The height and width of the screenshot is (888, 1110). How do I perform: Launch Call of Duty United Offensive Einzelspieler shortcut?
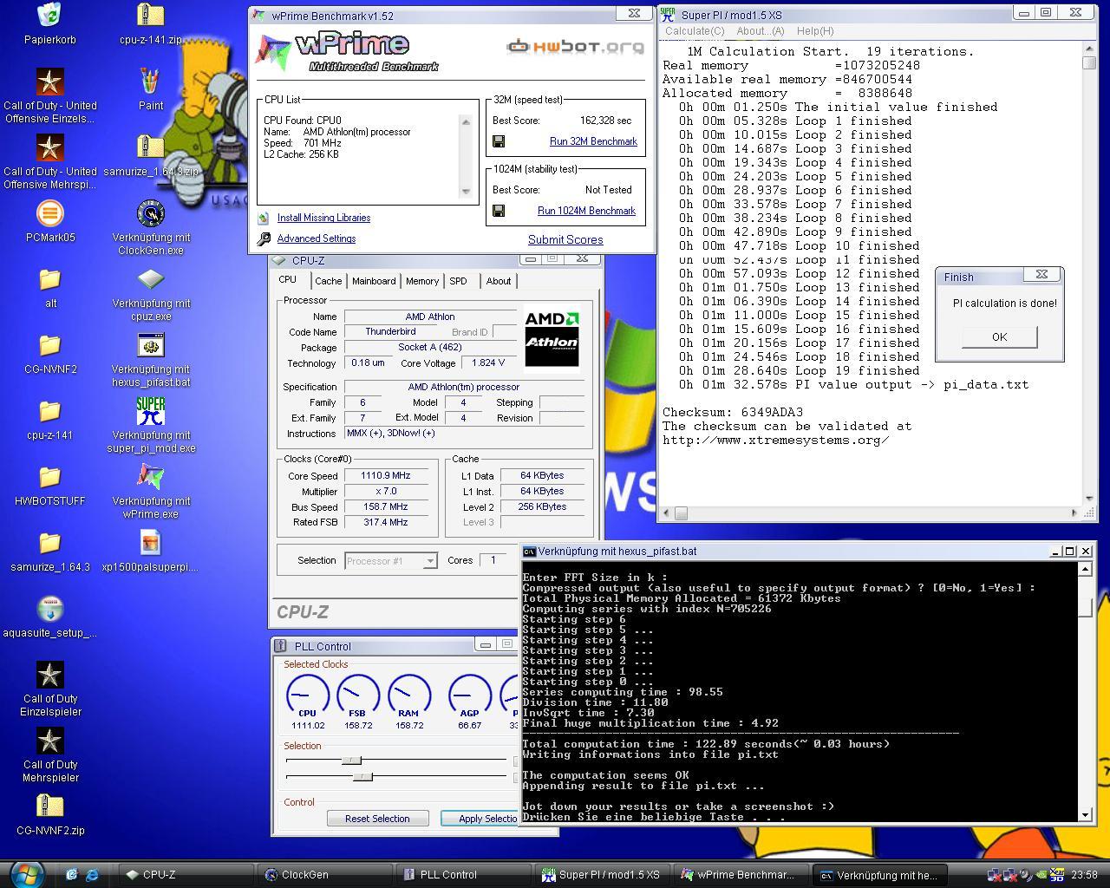(50, 82)
